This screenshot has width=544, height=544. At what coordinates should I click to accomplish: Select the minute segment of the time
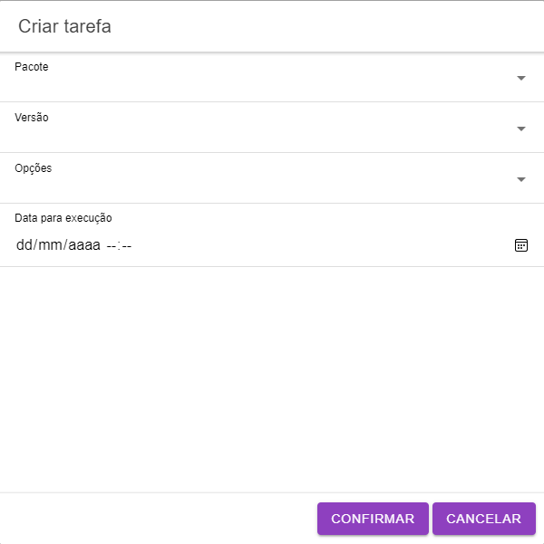click(x=127, y=245)
